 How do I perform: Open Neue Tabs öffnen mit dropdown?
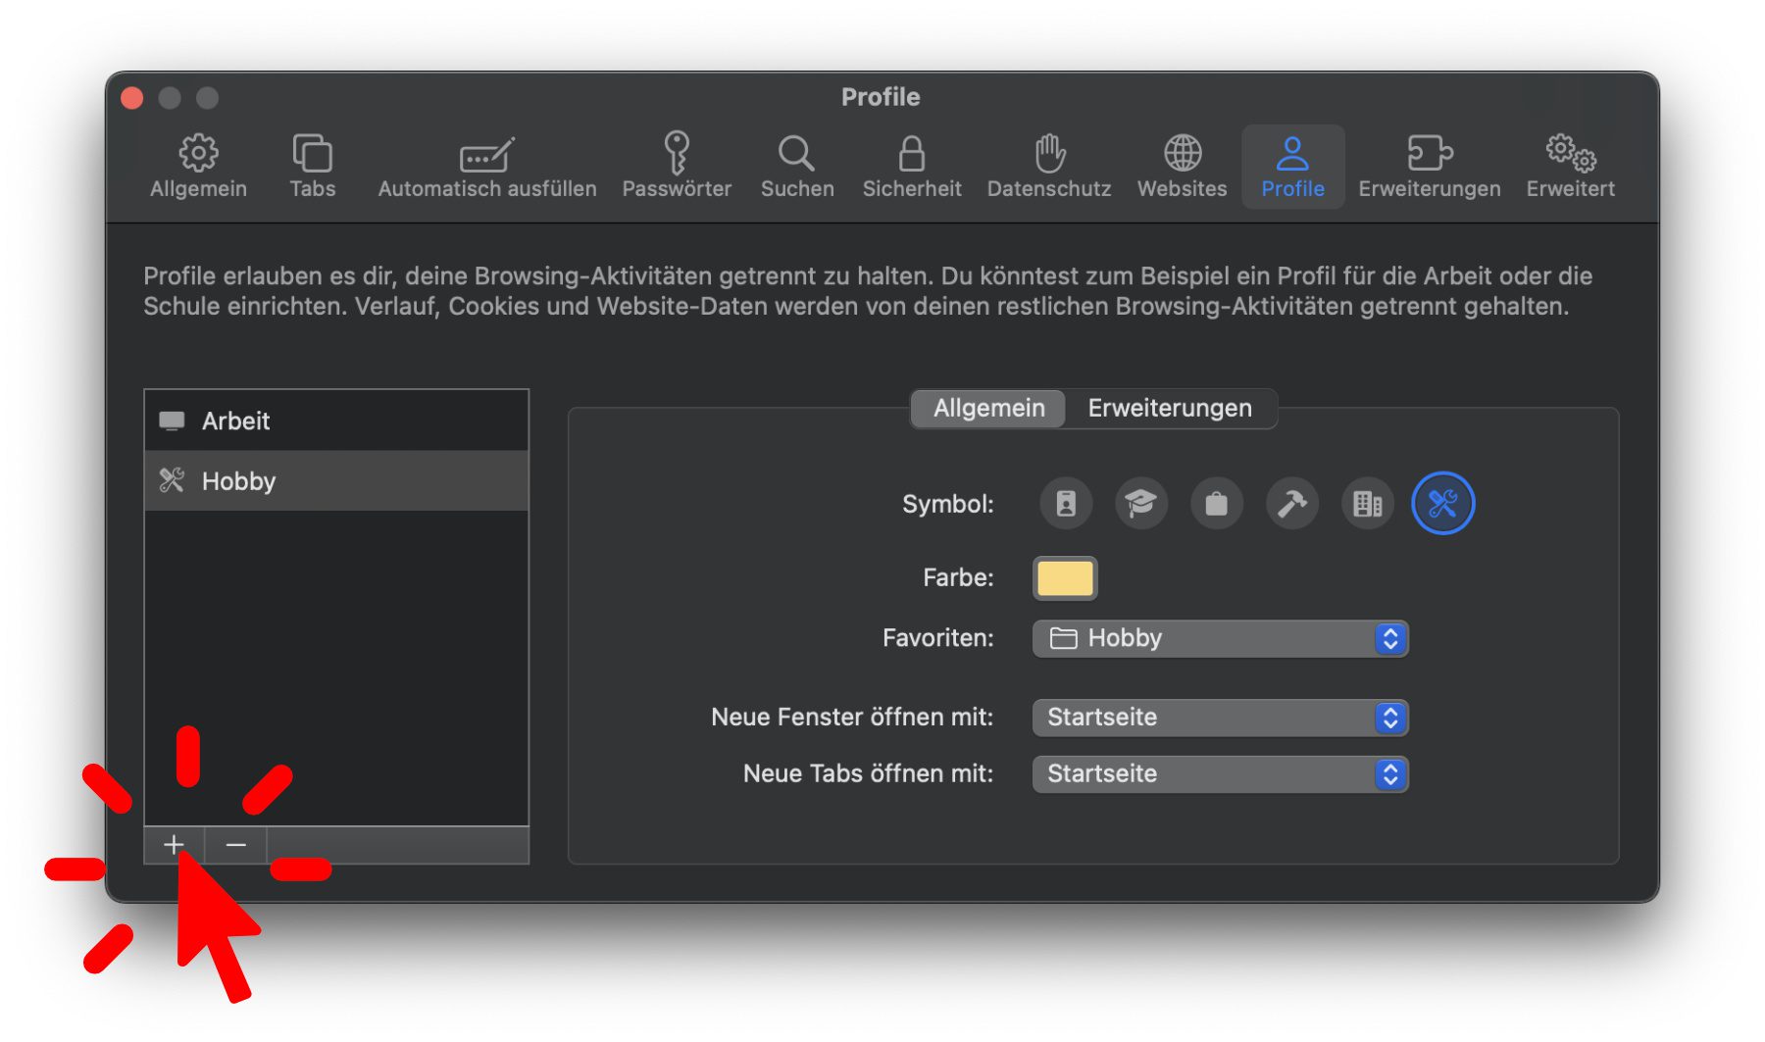tap(1221, 773)
